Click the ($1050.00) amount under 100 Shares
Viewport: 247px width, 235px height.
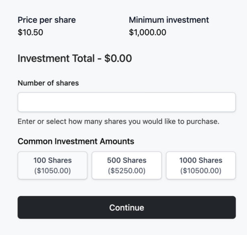tap(53, 171)
